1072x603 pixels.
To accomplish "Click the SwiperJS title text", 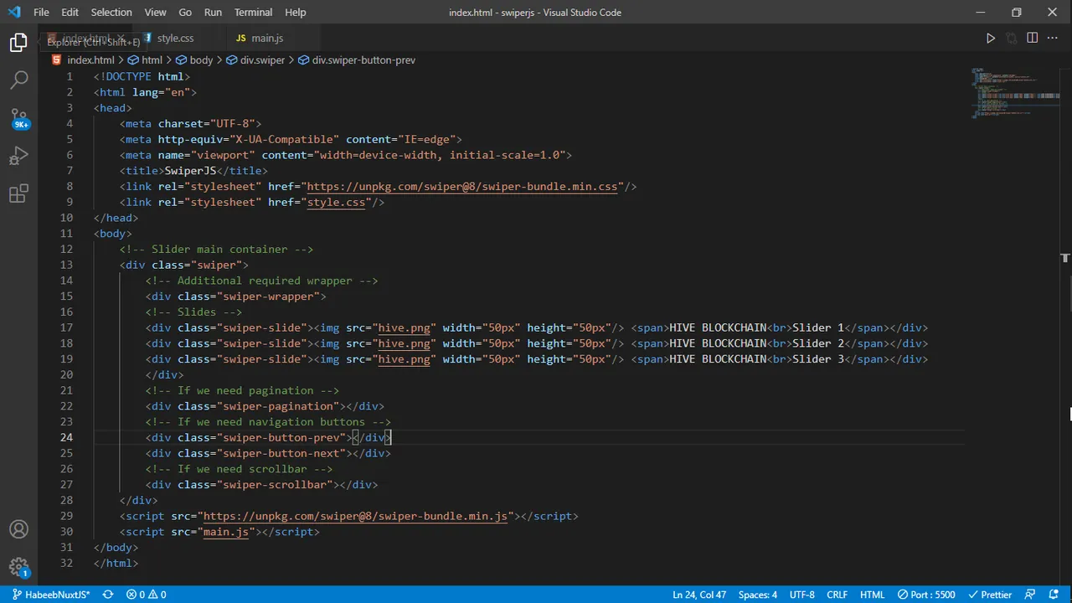I will 190,171.
